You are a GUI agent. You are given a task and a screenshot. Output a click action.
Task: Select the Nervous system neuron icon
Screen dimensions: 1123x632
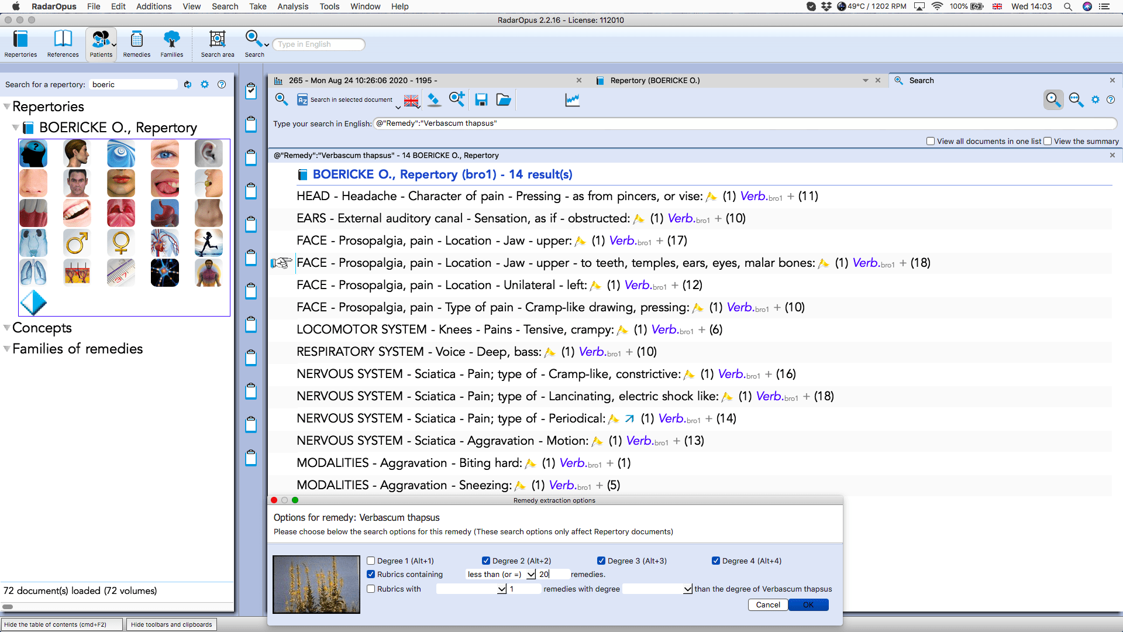click(165, 273)
